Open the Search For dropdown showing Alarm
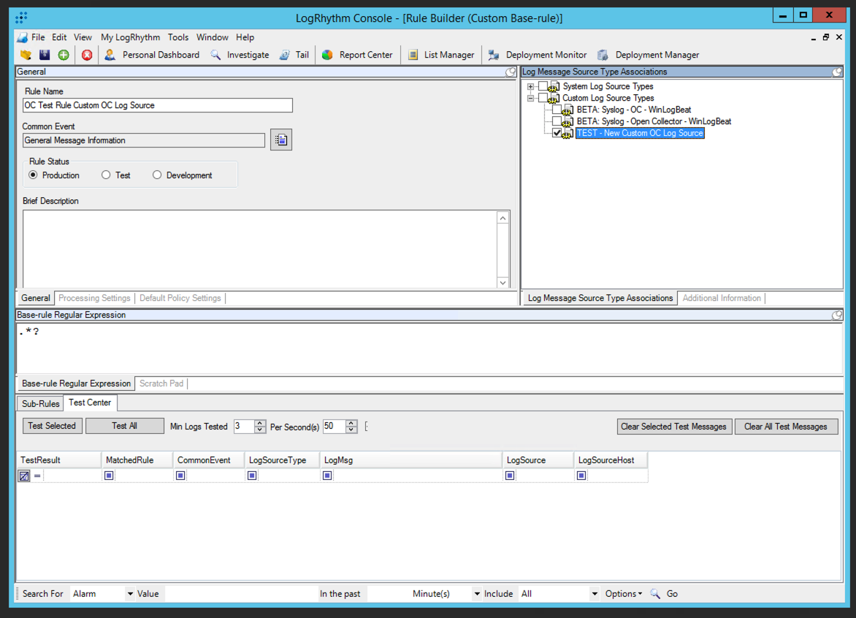Image resolution: width=856 pixels, height=618 pixels. coord(130,594)
